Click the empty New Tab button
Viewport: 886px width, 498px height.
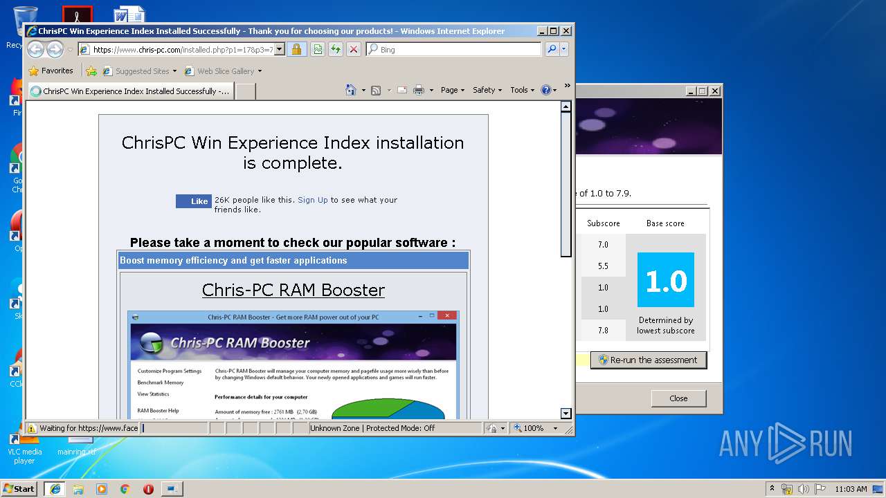pyautogui.click(x=246, y=91)
